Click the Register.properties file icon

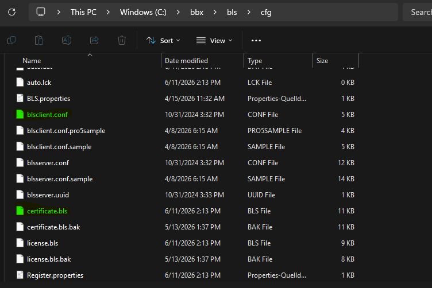pyautogui.click(x=20, y=275)
